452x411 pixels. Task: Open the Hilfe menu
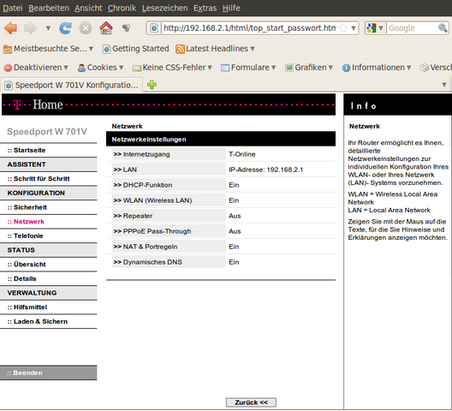(x=231, y=8)
